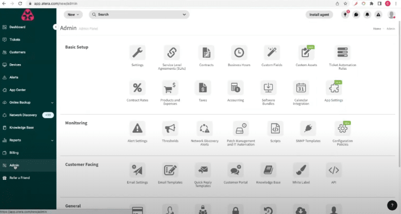Open White Label brush icon
The width and height of the screenshot is (401, 214).
pyautogui.click(x=301, y=170)
